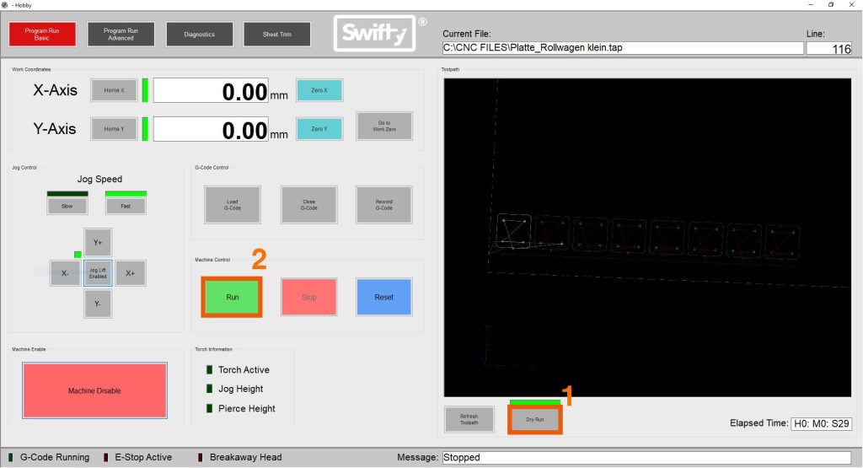Switch to the Program Run Advanced tab
The height and width of the screenshot is (468, 863).
121,34
